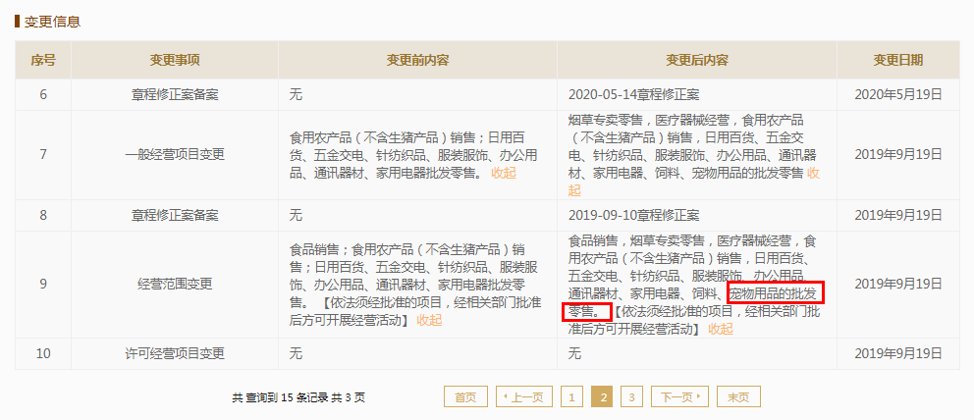Select current page 2 button

601,397
